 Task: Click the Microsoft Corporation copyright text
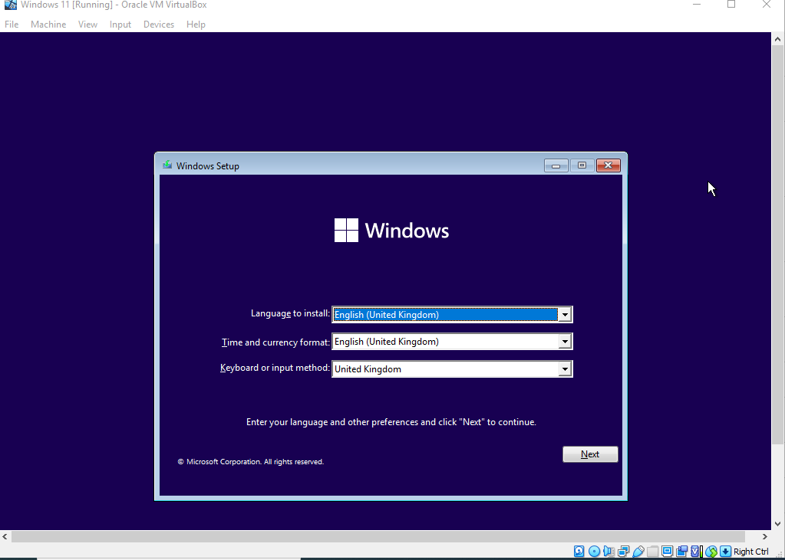(250, 461)
